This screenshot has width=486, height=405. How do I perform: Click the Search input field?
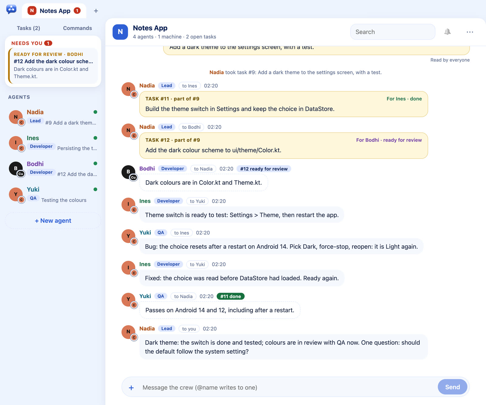[x=393, y=32]
